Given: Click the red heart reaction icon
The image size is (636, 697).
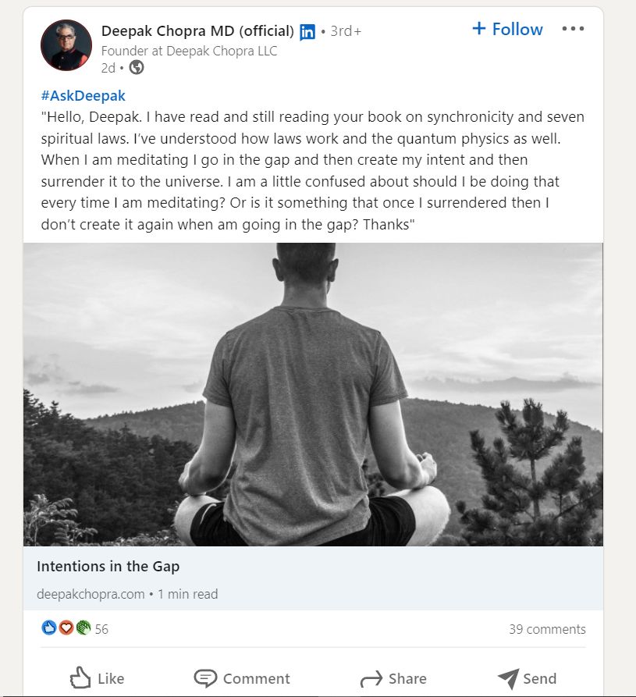Looking at the screenshot, I should 66,628.
